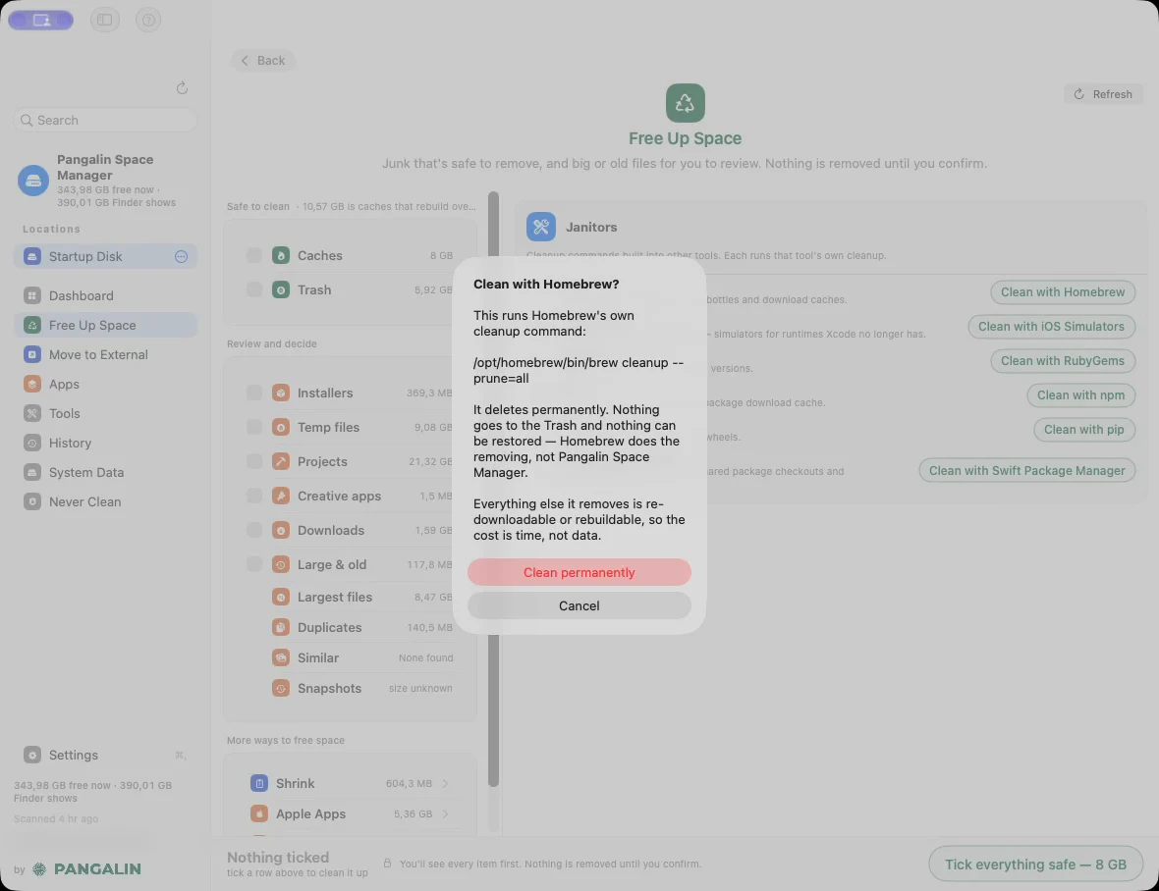Run Clean with pip
Viewport: 1159px width, 891px height.
click(x=1083, y=430)
